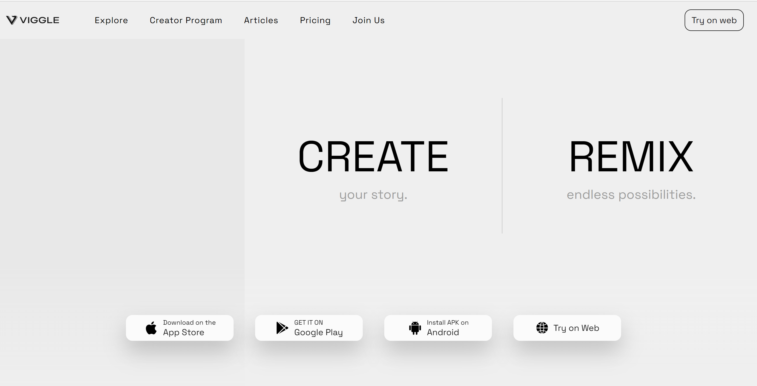Click the Apple logo icon
This screenshot has height=386, width=757.
(151, 328)
